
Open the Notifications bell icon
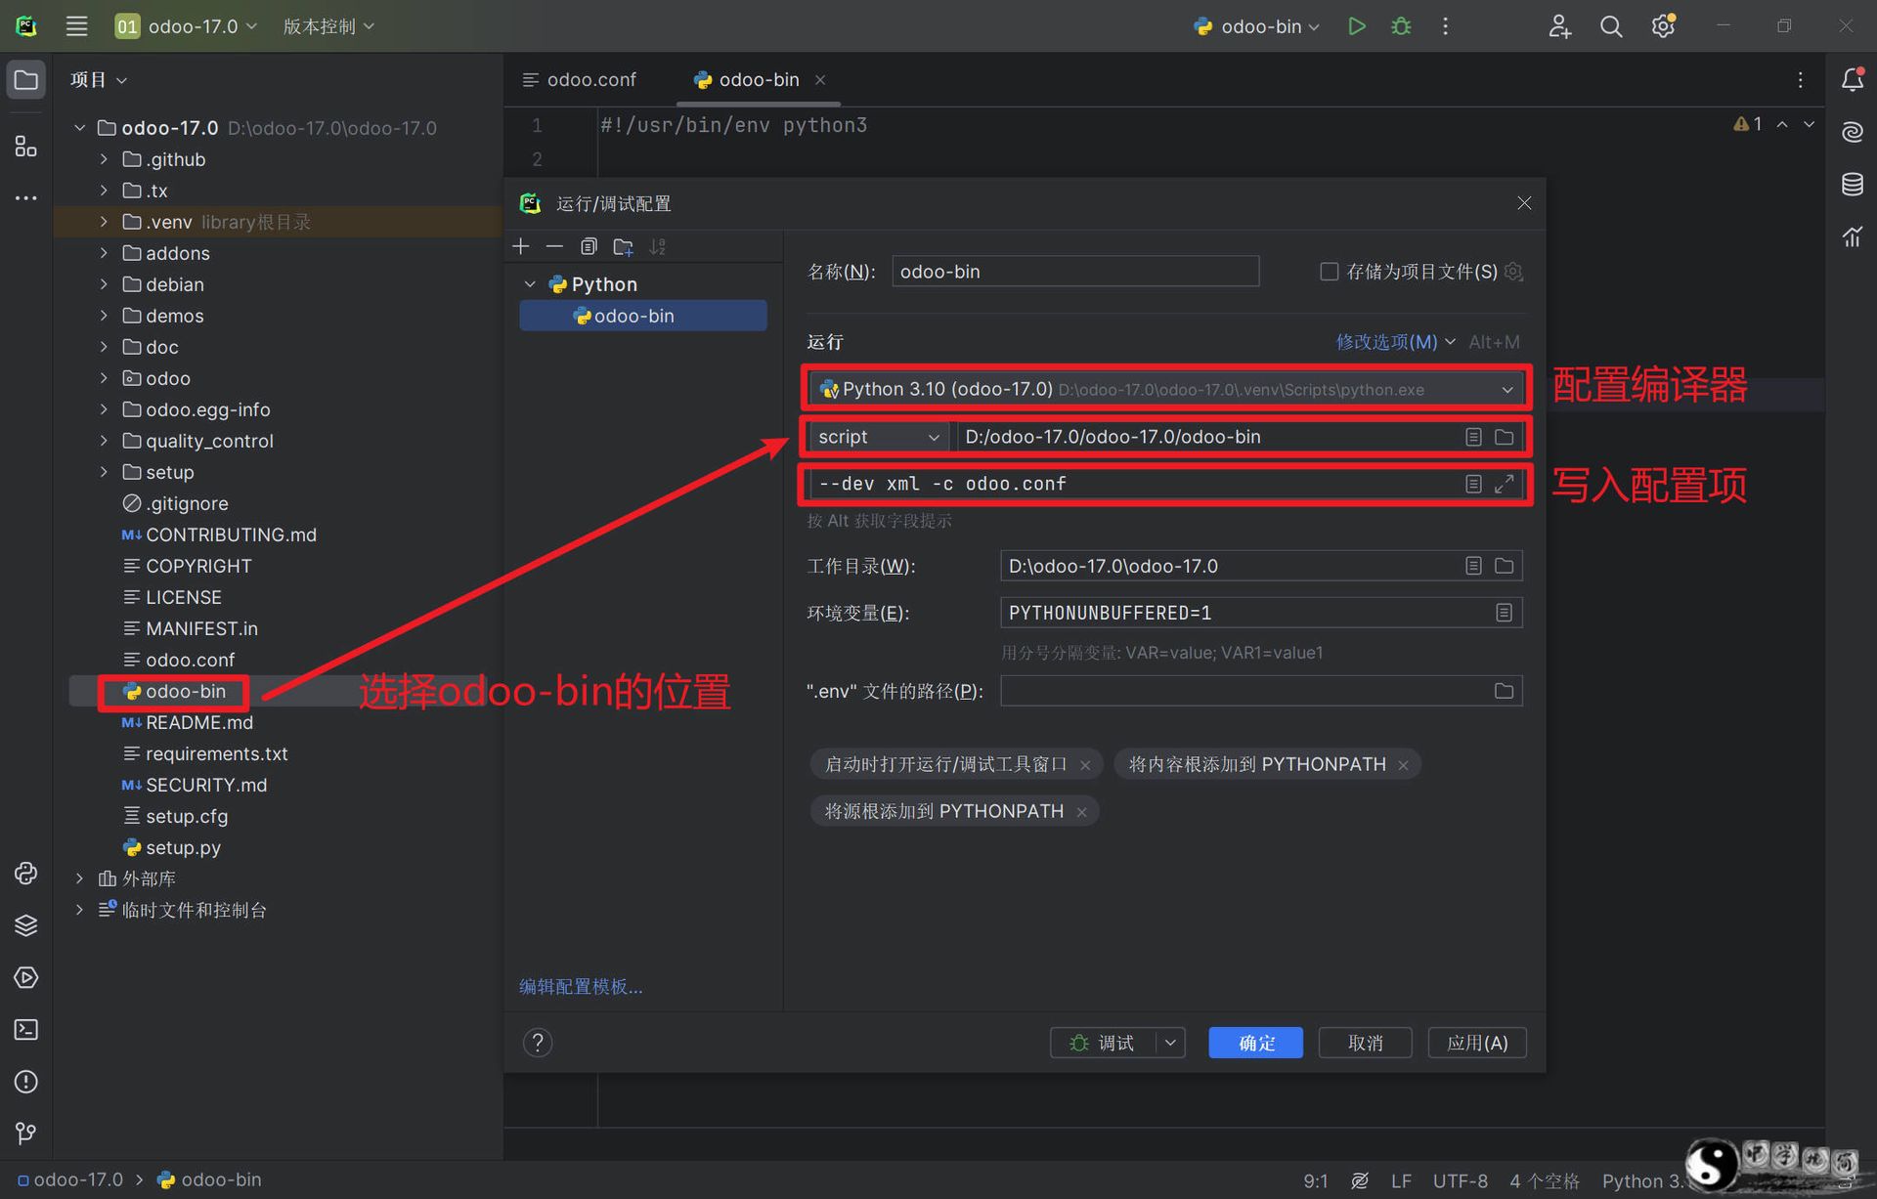click(1852, 79)
